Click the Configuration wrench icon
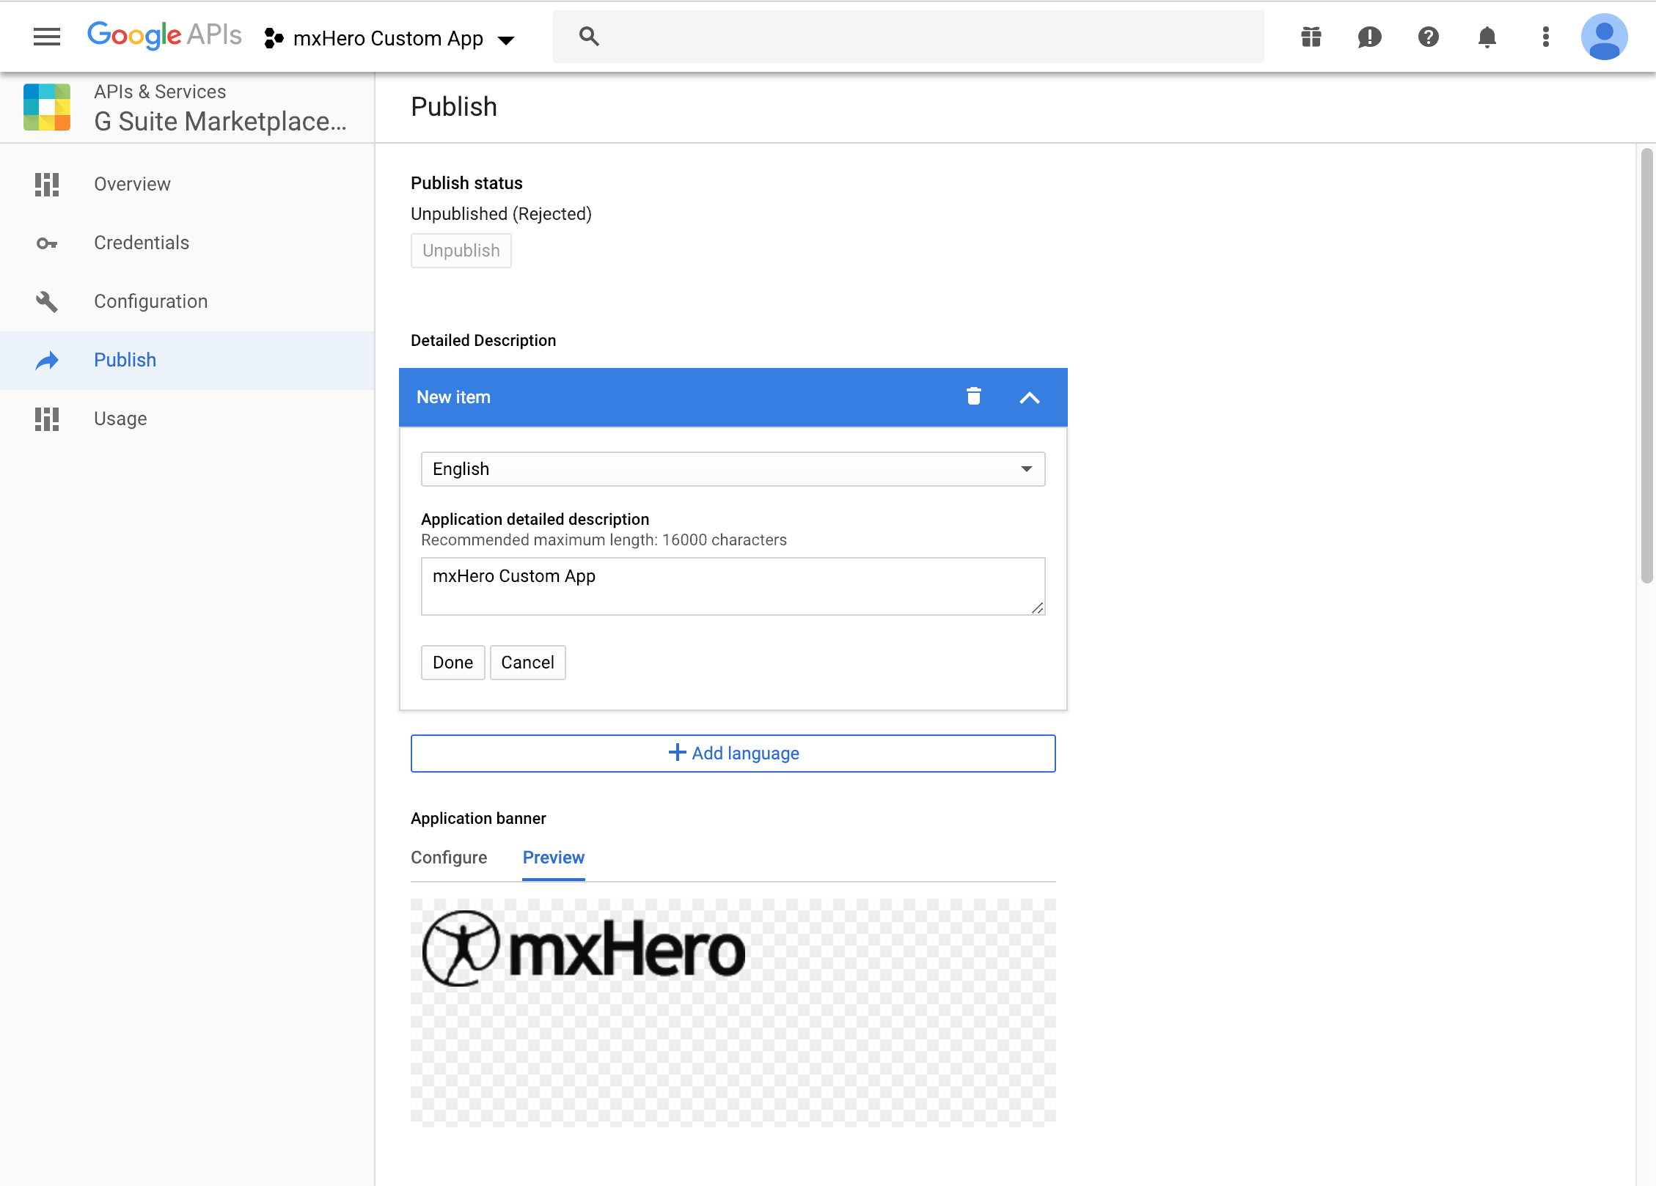 (47, 301)
